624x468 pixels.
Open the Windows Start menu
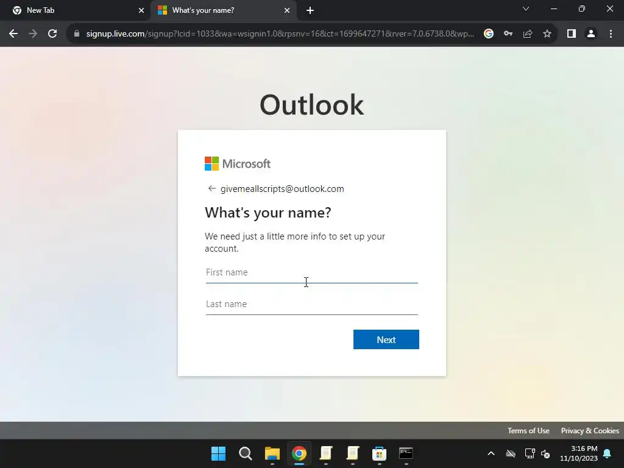pyautogui.click(x=219, y=453)
